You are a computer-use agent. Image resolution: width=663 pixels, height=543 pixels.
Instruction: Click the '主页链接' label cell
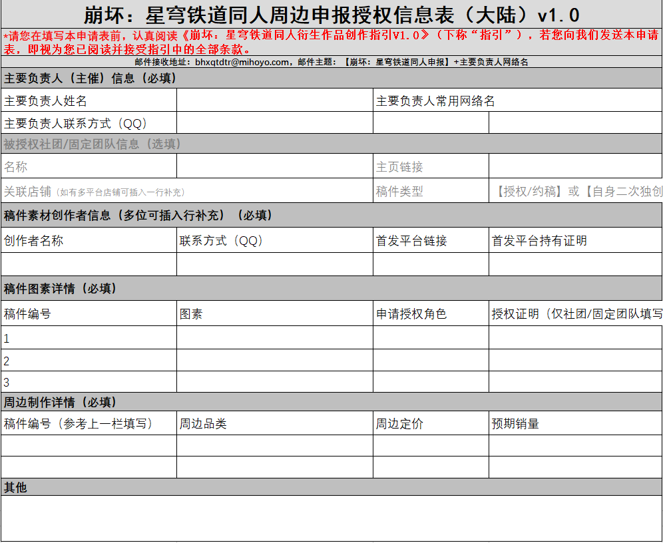[x=431, y=166]
